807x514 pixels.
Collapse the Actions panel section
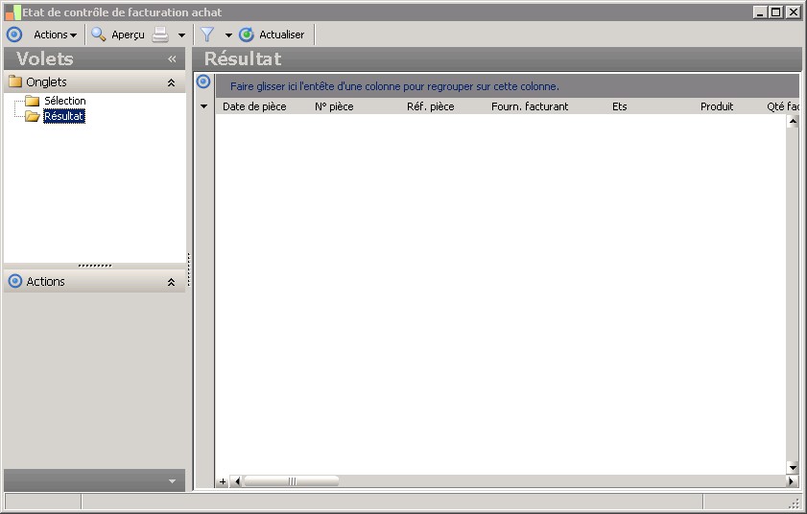pyautogui.click(x=172, y=282)
